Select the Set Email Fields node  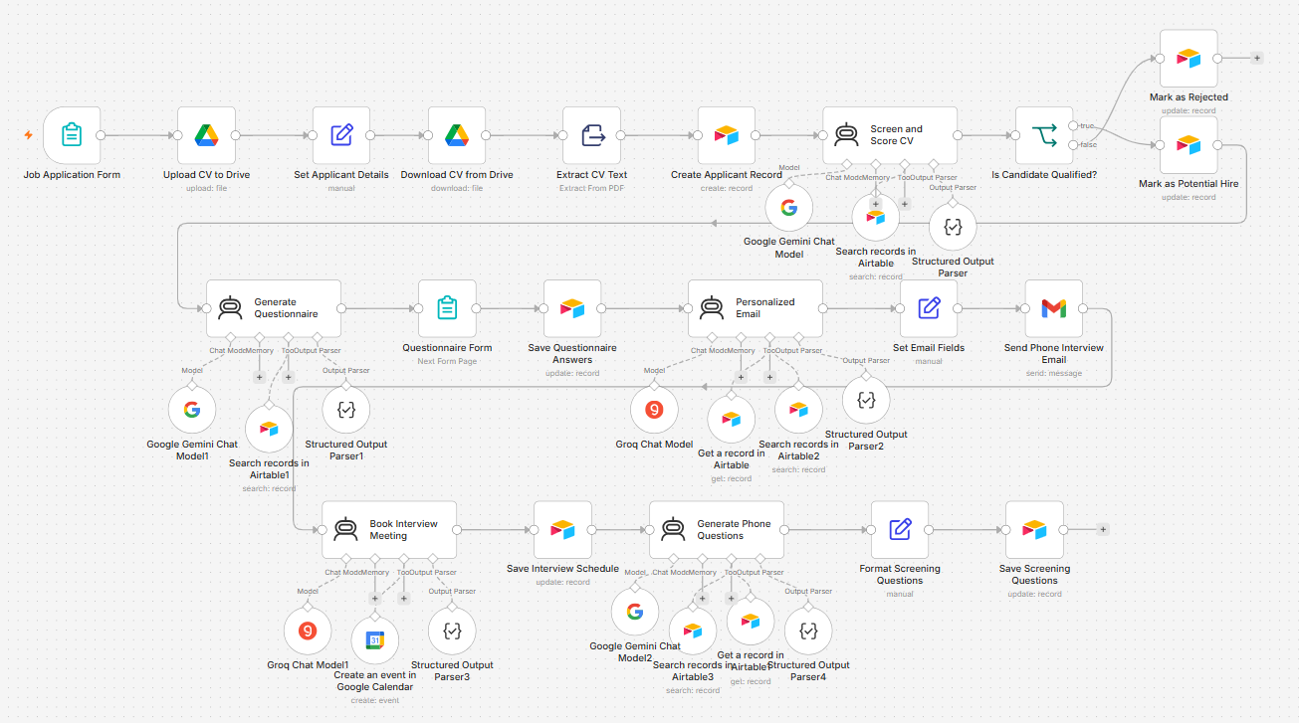(x=929, y=308)
